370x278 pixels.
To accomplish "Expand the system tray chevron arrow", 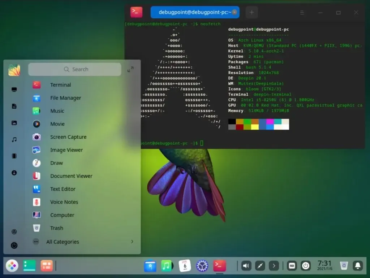I will [274, 266].
